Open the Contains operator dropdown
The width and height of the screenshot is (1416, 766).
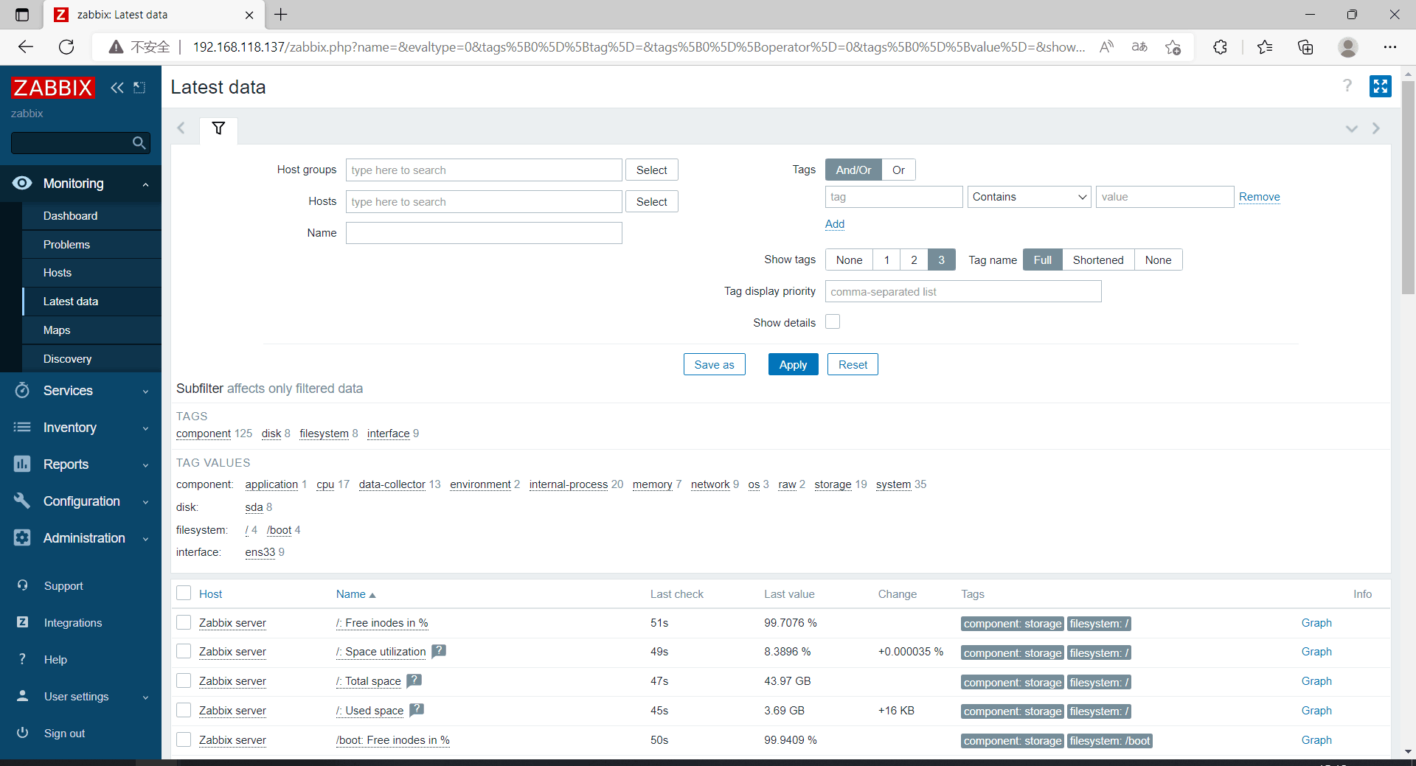click(x=1029, y=197)
